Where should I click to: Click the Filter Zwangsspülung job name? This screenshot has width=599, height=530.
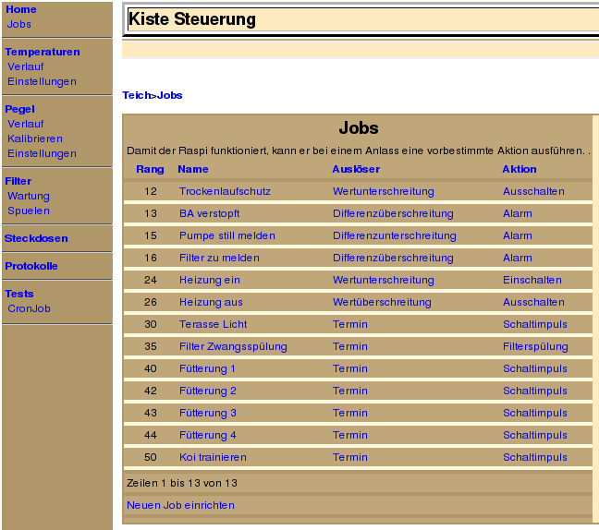tap(233, 346)
